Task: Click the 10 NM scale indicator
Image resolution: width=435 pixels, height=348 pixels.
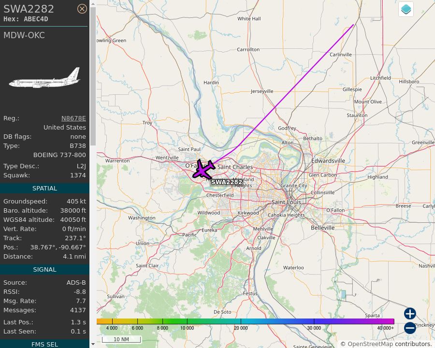Action: pyautogui.click(x=121, y=339)
